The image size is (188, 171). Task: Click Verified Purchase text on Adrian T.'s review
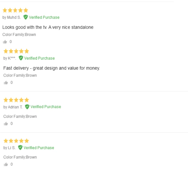tap(46, 107)
